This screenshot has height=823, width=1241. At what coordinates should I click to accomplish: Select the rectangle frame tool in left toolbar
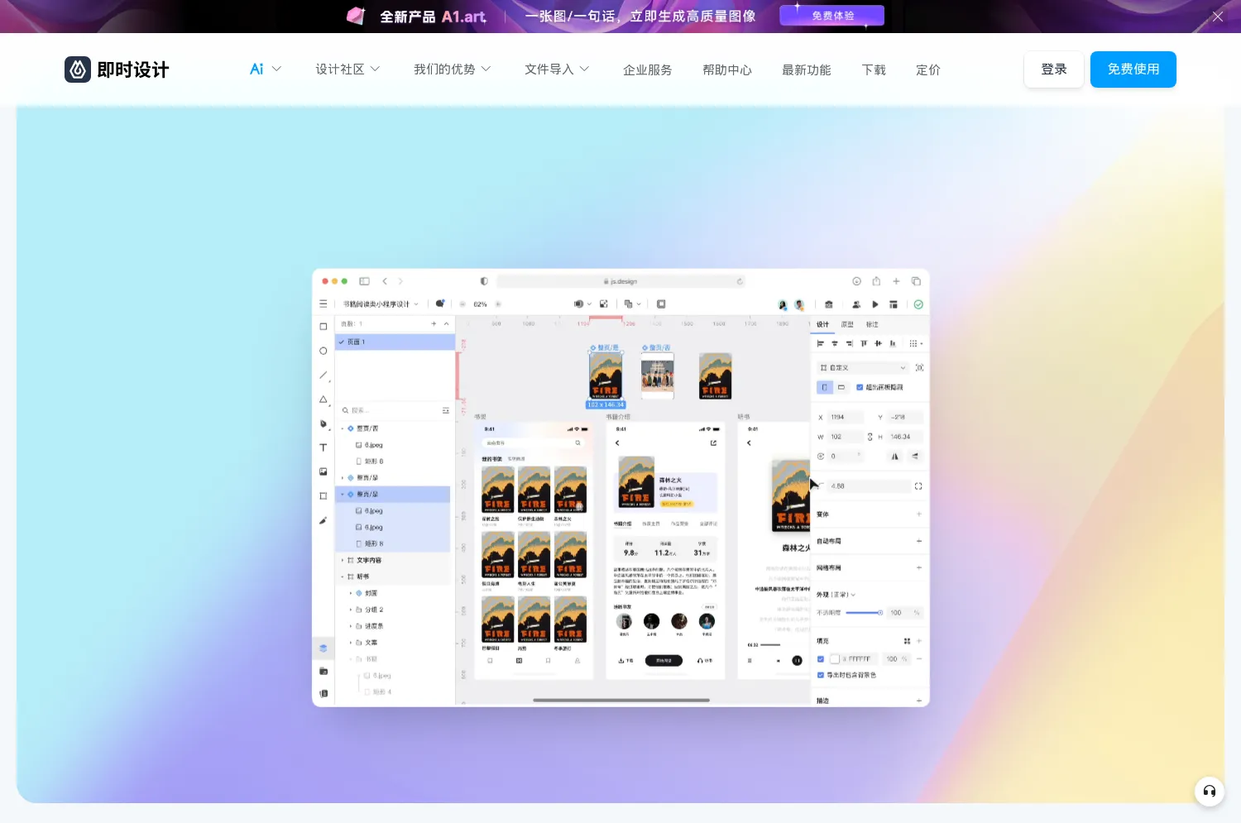(x=323, y=326)
